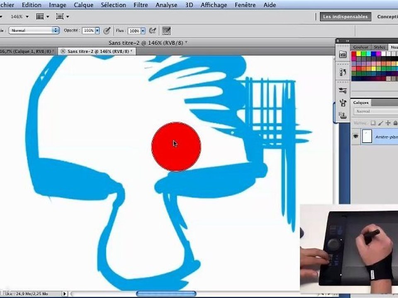Open the Brush panel icon
398x298 pixels.
point(343,103)
